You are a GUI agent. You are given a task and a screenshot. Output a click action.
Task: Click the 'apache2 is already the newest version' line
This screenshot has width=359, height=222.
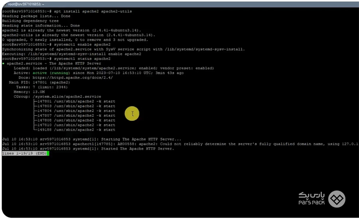click(x=71, y=30)
